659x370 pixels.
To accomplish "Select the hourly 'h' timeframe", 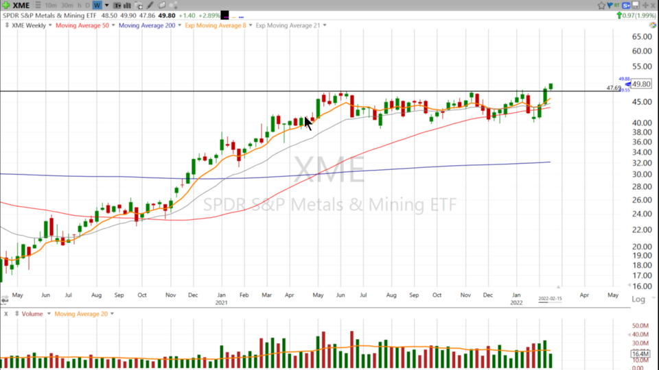I will (80, 5).
